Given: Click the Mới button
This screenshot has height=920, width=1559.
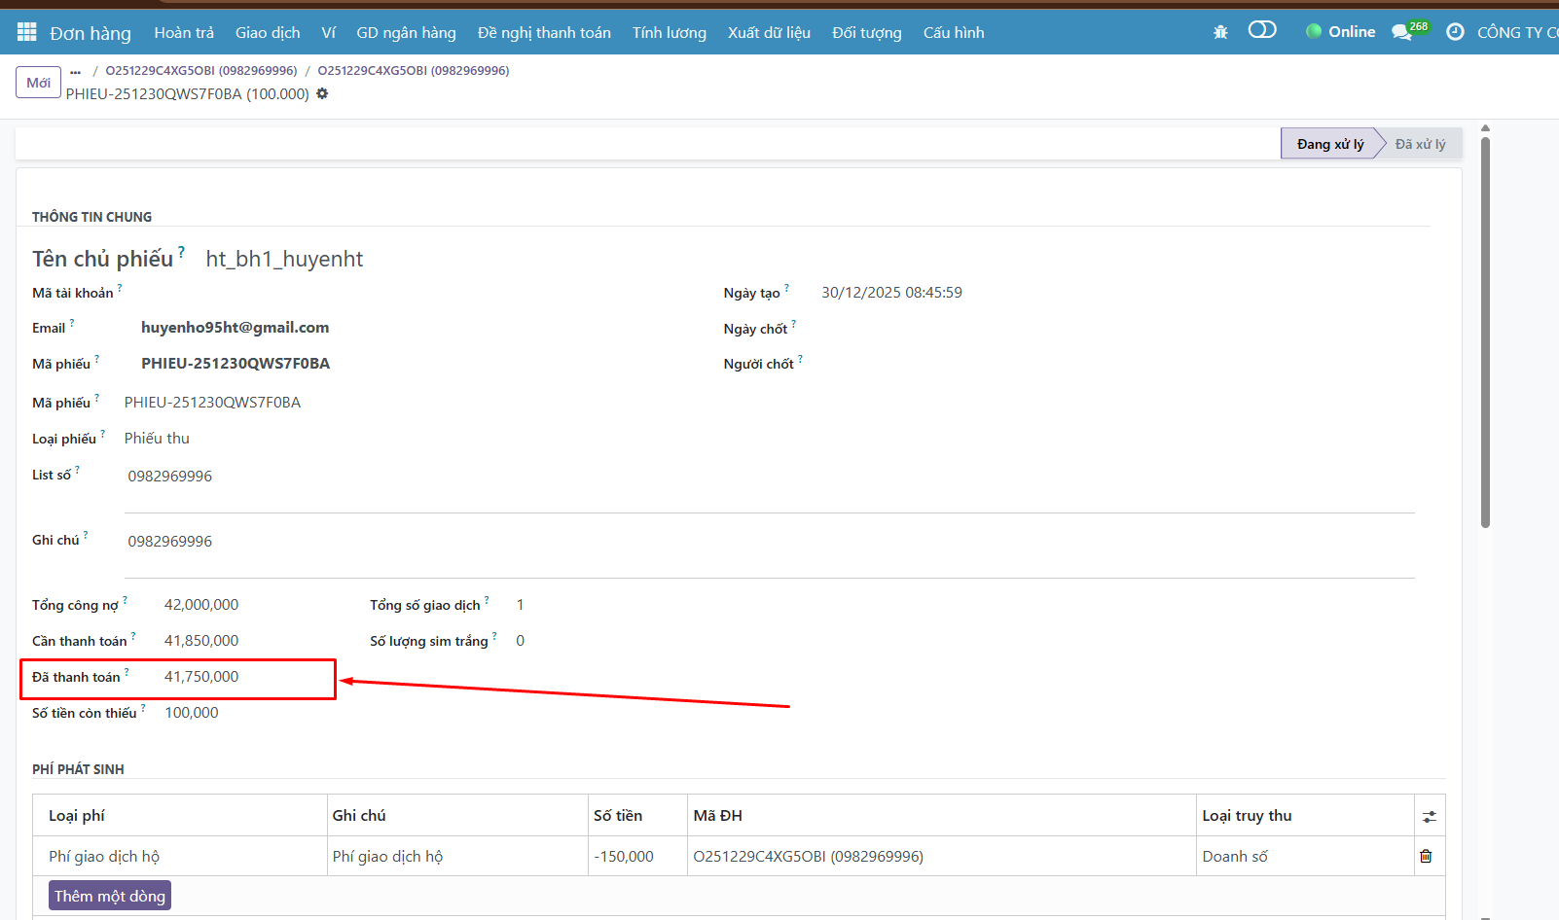Looking at the screenshot, I should click(x=38, y=83).
